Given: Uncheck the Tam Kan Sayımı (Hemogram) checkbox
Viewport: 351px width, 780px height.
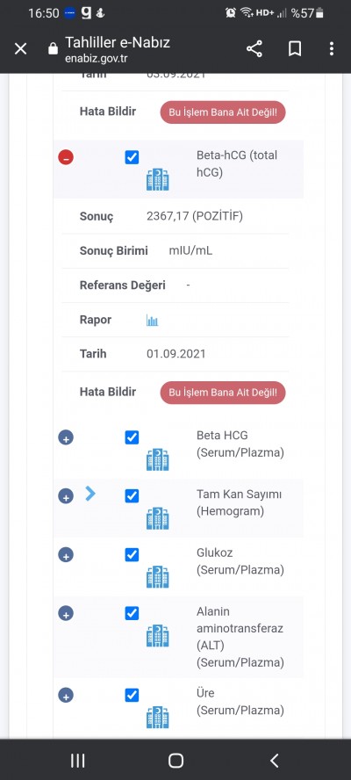Looking at the screenshot, I should tap(132, 496).
